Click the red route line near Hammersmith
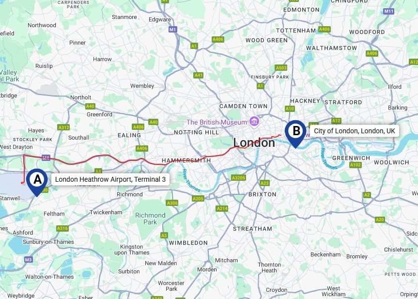 pos(186,161)
